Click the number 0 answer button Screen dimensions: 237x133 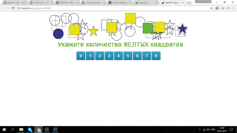[x=81, y=56]
